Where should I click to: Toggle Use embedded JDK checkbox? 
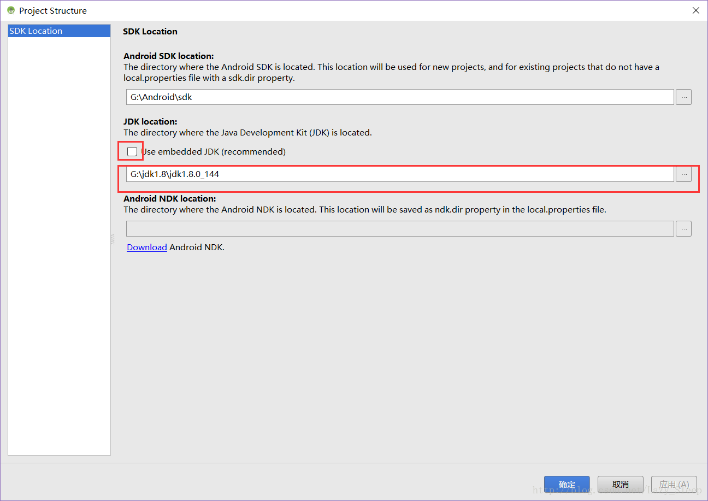(132, 151)
